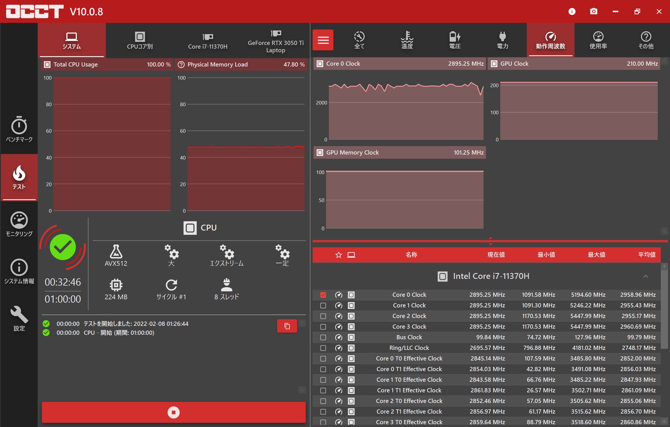Click up arrow of the log scroll
This screenshot has width=670, height=427.
[x=302, y=323]
